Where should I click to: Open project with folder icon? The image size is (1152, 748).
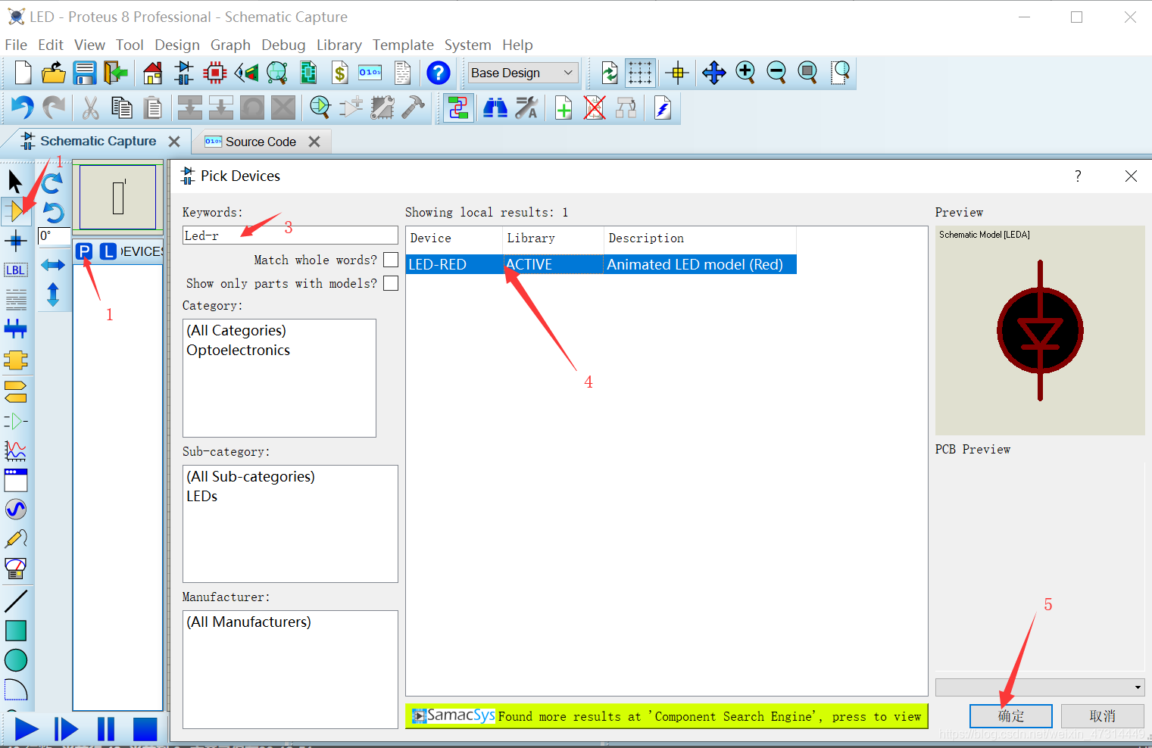pos(53,73)
